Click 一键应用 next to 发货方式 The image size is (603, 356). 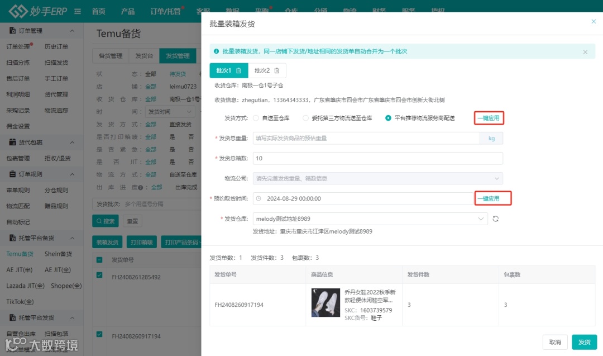click(x=489, y=118)
